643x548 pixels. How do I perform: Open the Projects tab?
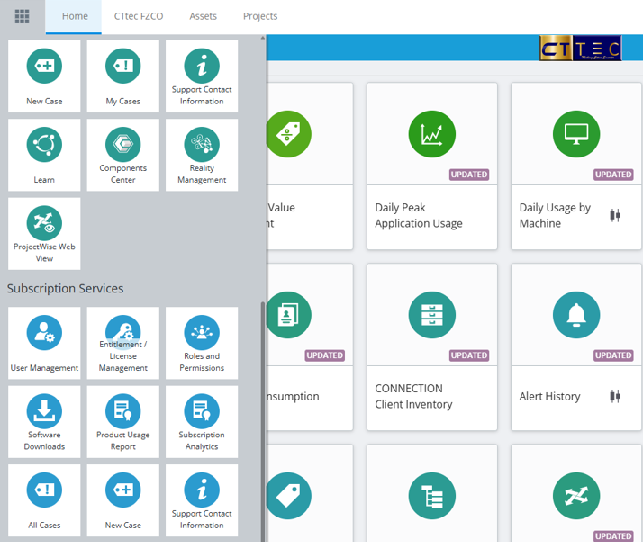[260, 16]
